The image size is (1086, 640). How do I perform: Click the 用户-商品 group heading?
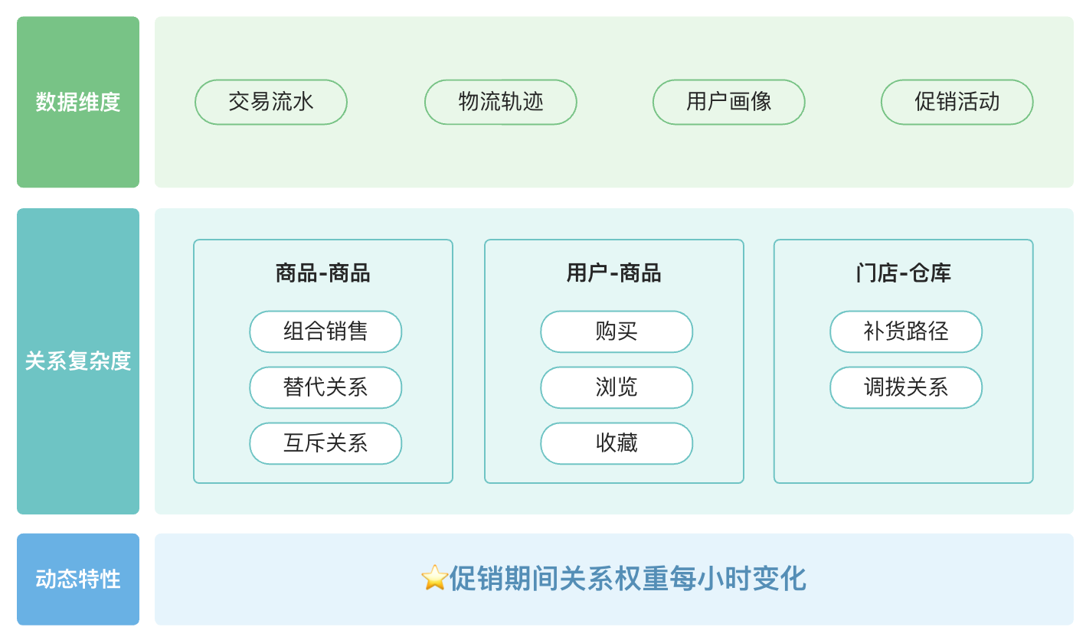(613, 273)
